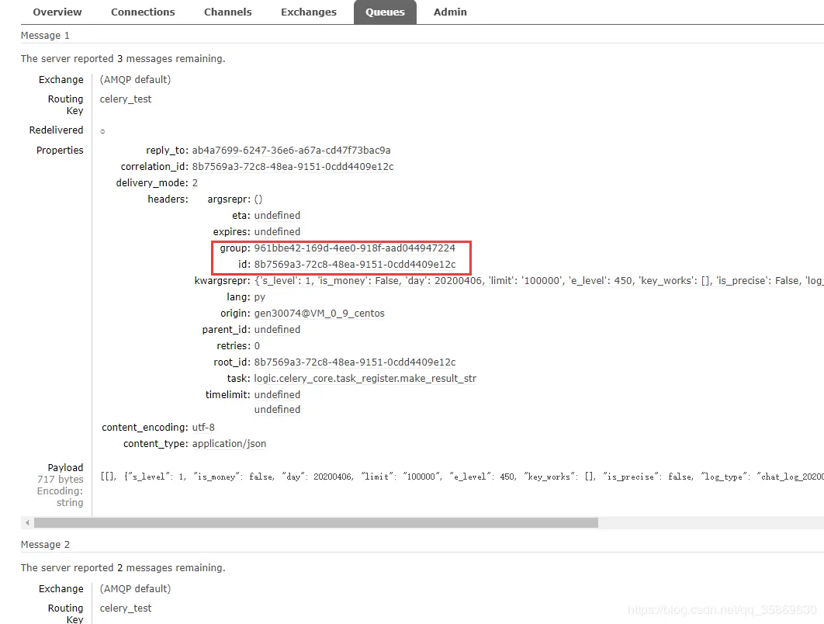Click the Message 1 payload JSON text
Image resolution: width=824 pixels, height=624 pixels.
[462, 477]
